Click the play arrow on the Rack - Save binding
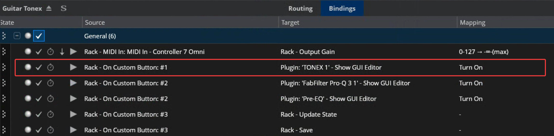The width and height of the screenshot is (554, 136). coord(74,130)
